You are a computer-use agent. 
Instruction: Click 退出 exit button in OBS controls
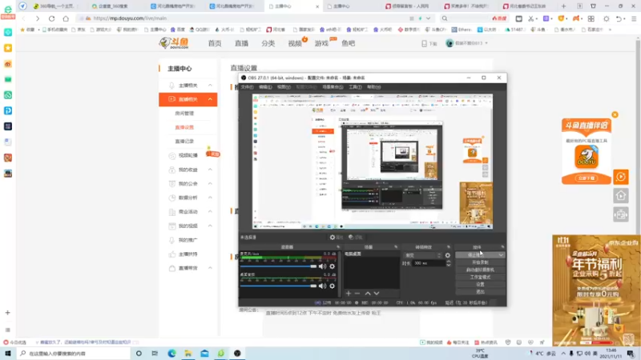coord(480,291)
